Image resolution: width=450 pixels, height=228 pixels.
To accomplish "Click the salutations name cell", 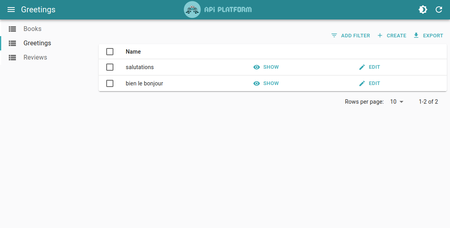I will [140, 67].
